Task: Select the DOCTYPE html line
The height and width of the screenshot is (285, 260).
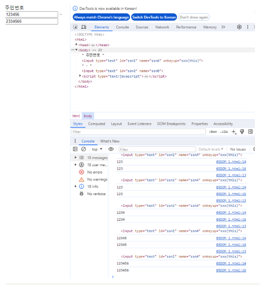Action: (x=90, y=35)
